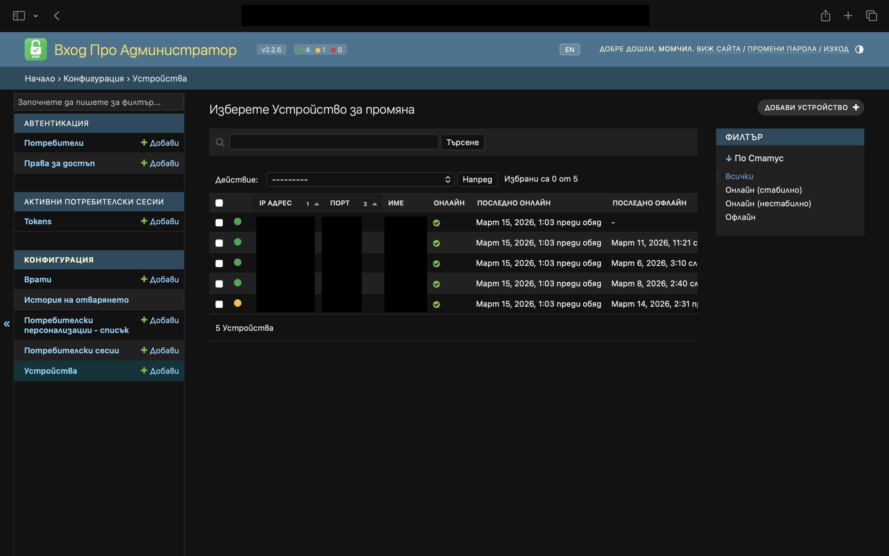Viewport: 889px width, 556px height.
Task: Click the plus icon on ДОБАВИ УСТРОЙСТВО button
Action: tap(856, 107)
